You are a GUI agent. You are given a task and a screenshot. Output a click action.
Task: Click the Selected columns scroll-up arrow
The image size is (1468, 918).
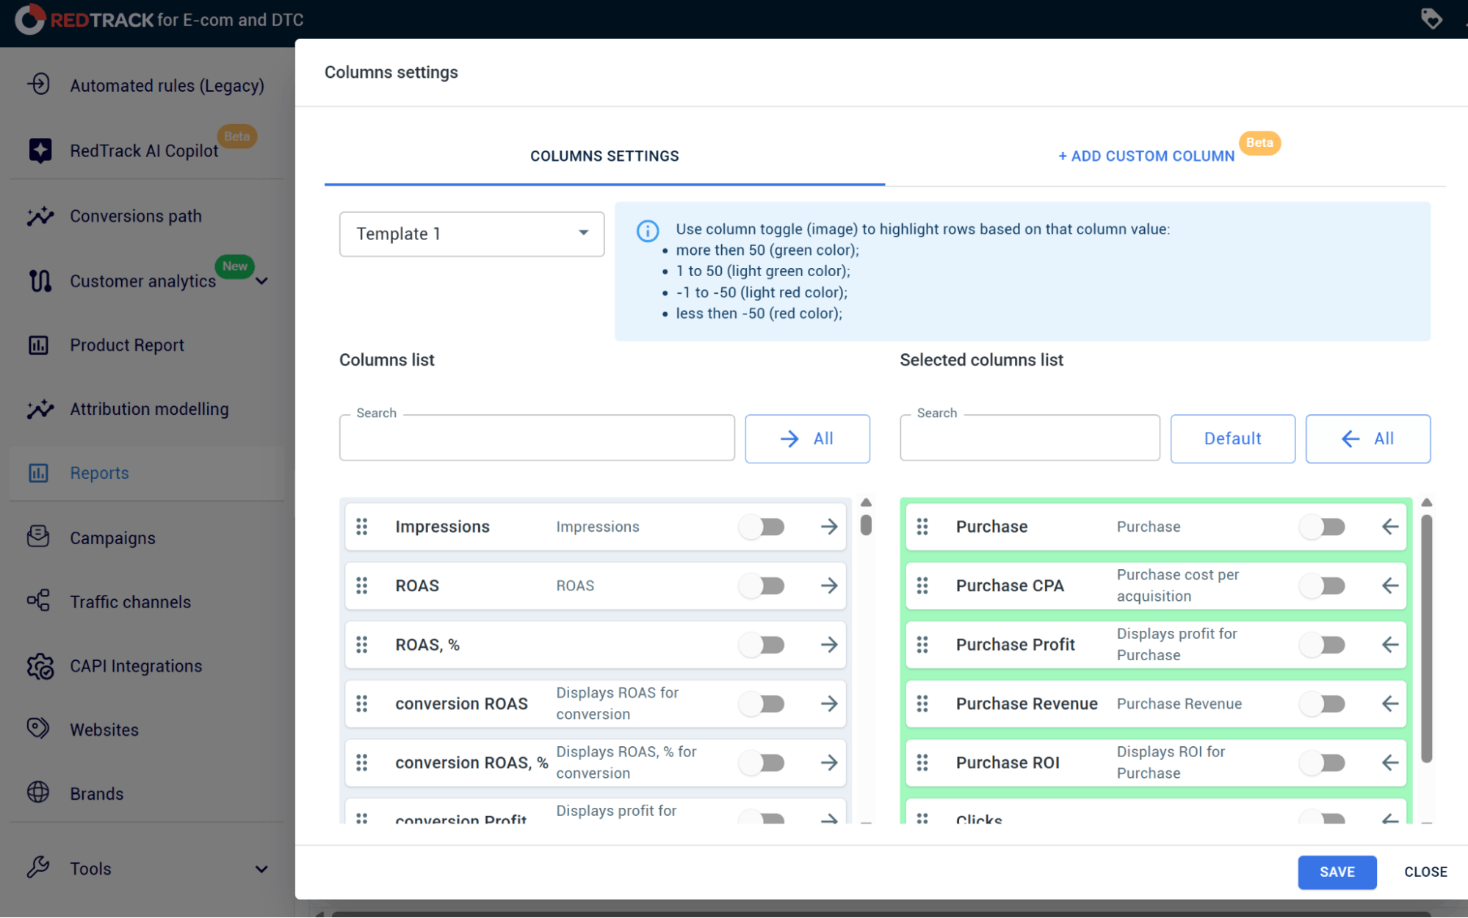[1426, 502]
